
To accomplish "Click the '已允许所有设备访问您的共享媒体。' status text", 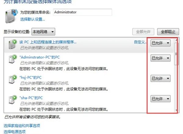I will click(33, 117).
